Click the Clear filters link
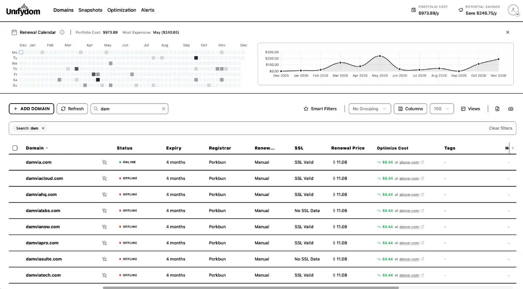This screenshot has height=289, width=523. point(500,128)
